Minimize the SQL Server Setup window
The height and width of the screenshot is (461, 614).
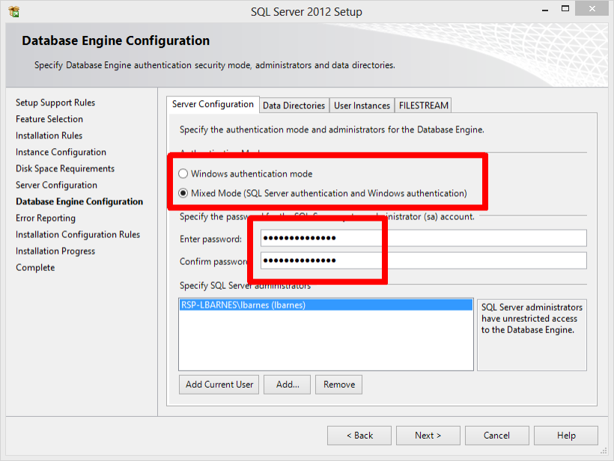pyautogui.click(x=544, y=9)
